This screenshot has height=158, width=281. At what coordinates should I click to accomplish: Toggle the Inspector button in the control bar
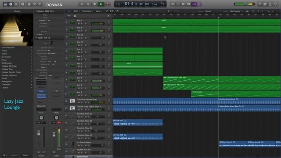(x=11, y=4)
